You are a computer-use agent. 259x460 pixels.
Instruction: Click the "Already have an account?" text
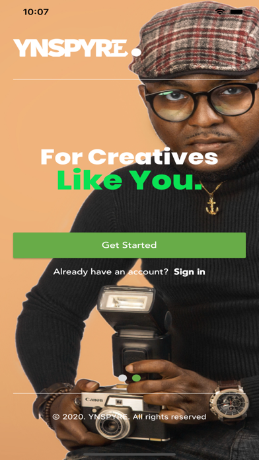pyautogui.click(x=111, y=272)
